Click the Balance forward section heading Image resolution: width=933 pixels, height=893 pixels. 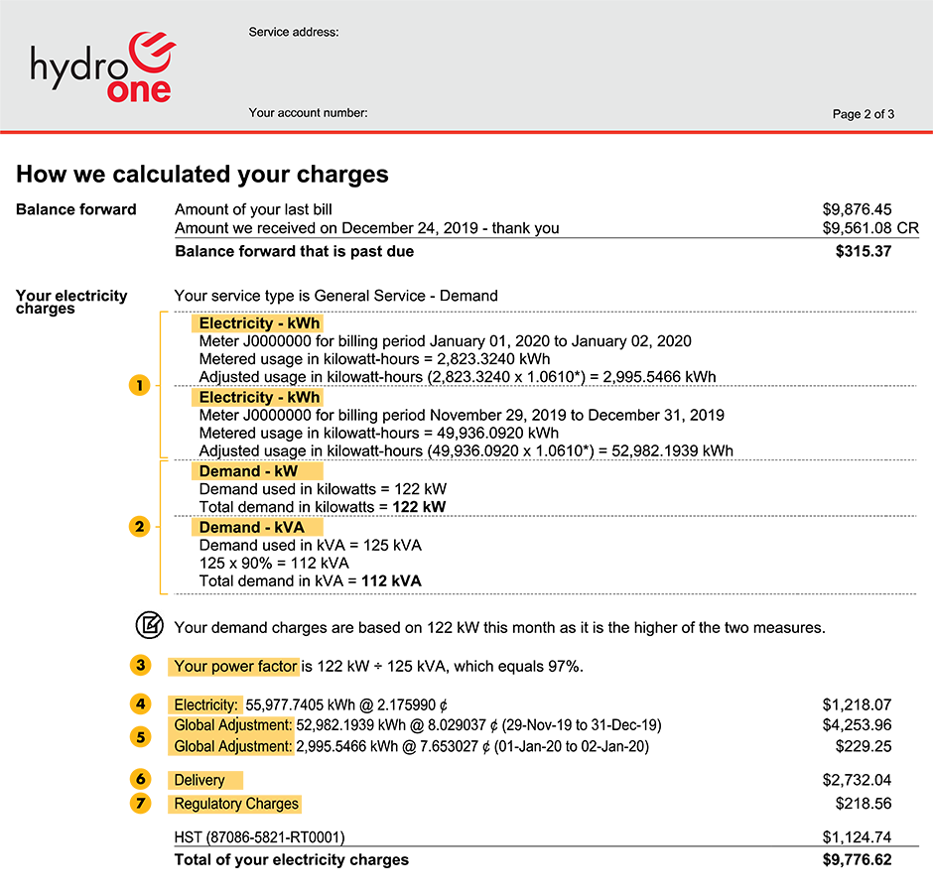pyautogui.click(x=75, y=209)
